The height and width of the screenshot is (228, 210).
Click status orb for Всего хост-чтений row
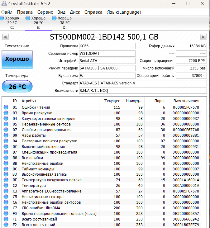tap(6, 225)
